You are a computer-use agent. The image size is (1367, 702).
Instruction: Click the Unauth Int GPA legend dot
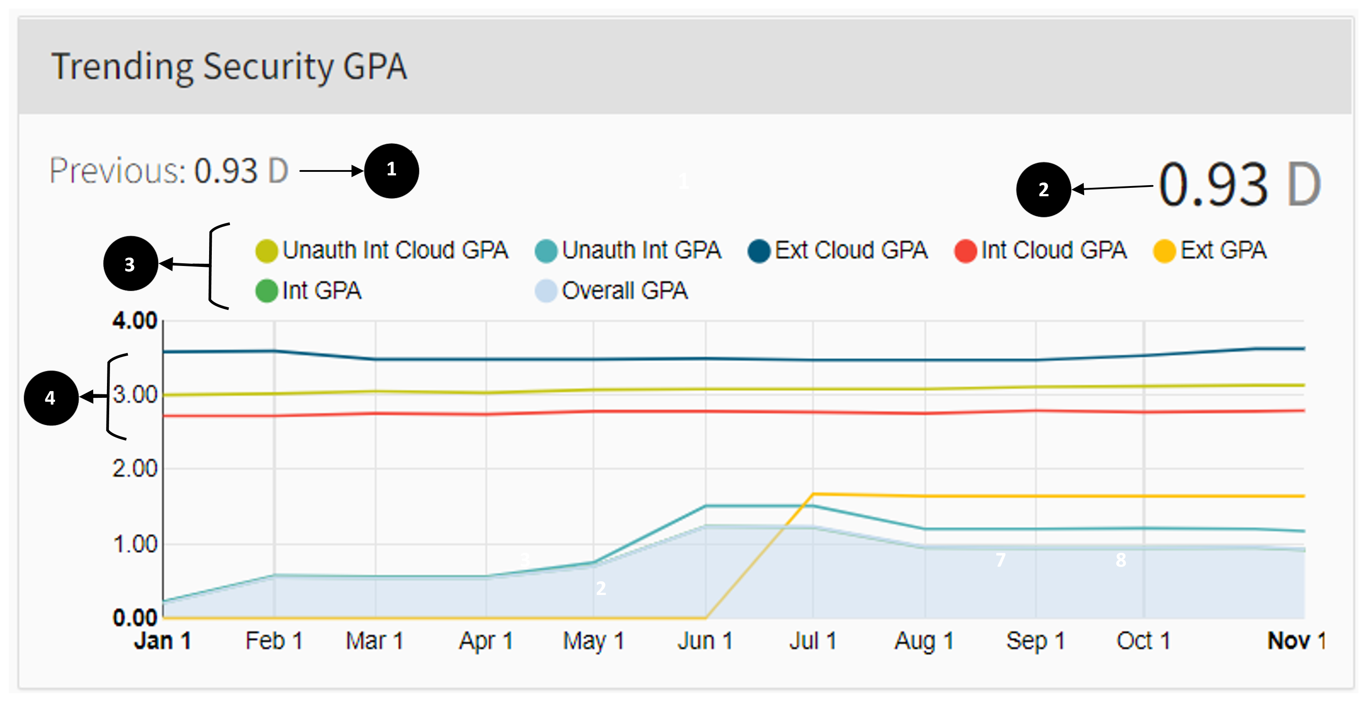[546, 251]
